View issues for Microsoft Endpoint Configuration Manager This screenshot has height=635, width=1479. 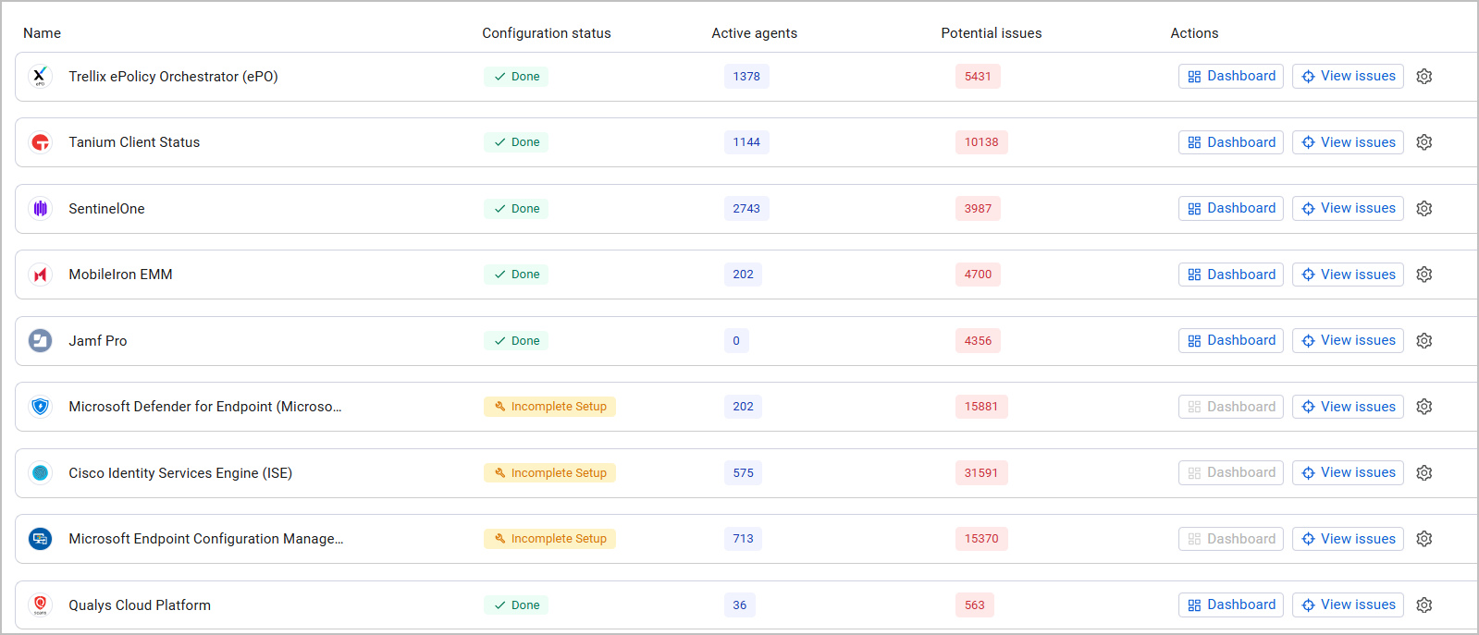point(1348,539)
